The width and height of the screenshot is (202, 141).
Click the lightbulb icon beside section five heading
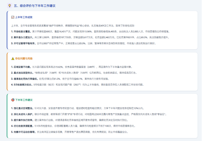click(x=9, y=6)
